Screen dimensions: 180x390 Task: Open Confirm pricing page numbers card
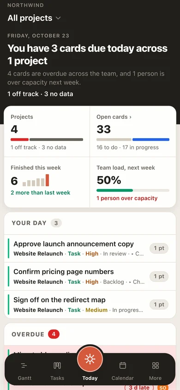[90, 276]
